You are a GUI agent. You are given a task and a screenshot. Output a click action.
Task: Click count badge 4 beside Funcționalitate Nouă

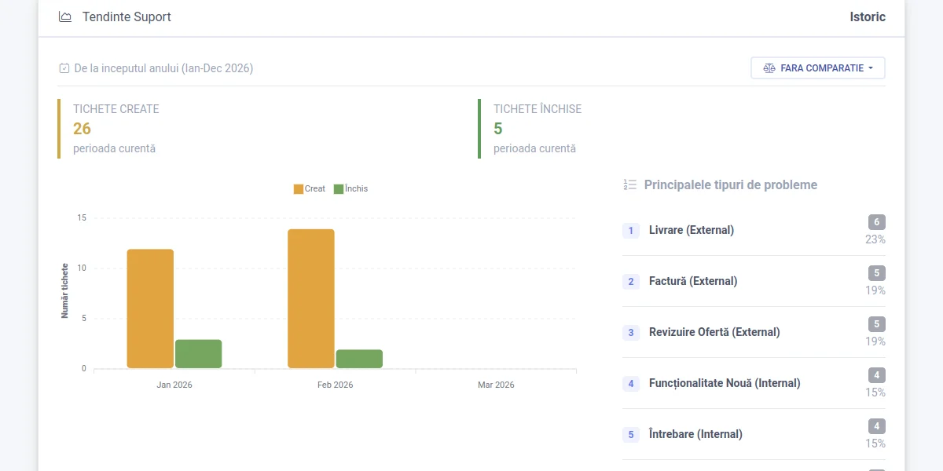click(x=876, y=375)
